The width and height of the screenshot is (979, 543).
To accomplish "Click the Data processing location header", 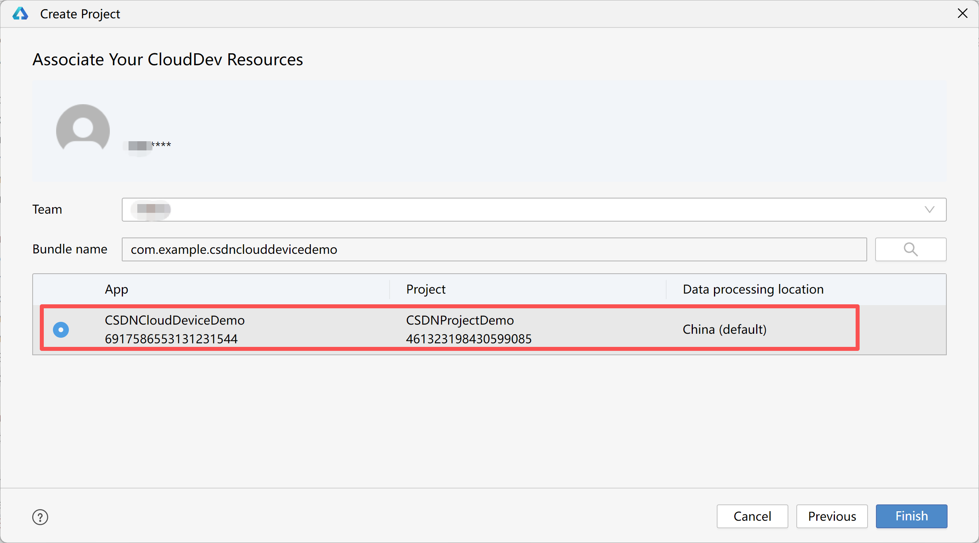I will pos(753,289).
